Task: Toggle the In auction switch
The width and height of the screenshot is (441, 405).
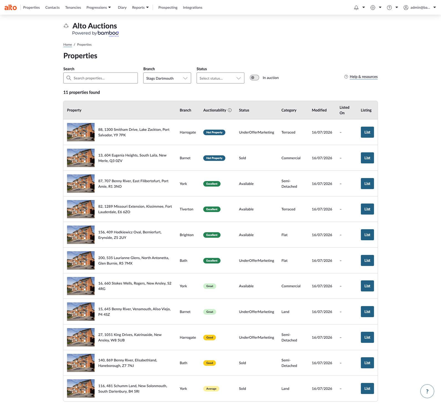Action: (x=254, y=78)
